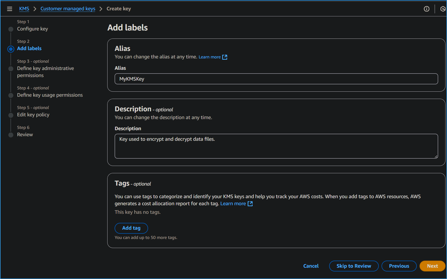Open the hexagon settings icon

(443, 9)
